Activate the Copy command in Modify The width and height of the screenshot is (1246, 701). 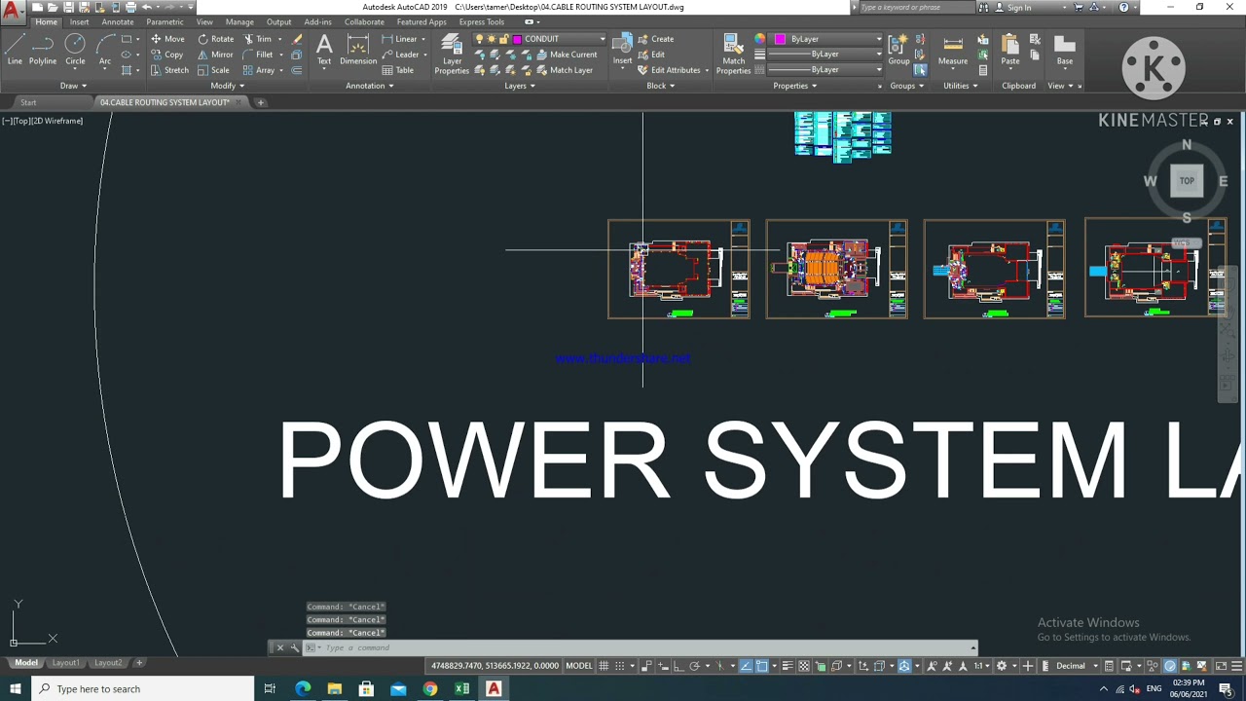coord(167,55)
